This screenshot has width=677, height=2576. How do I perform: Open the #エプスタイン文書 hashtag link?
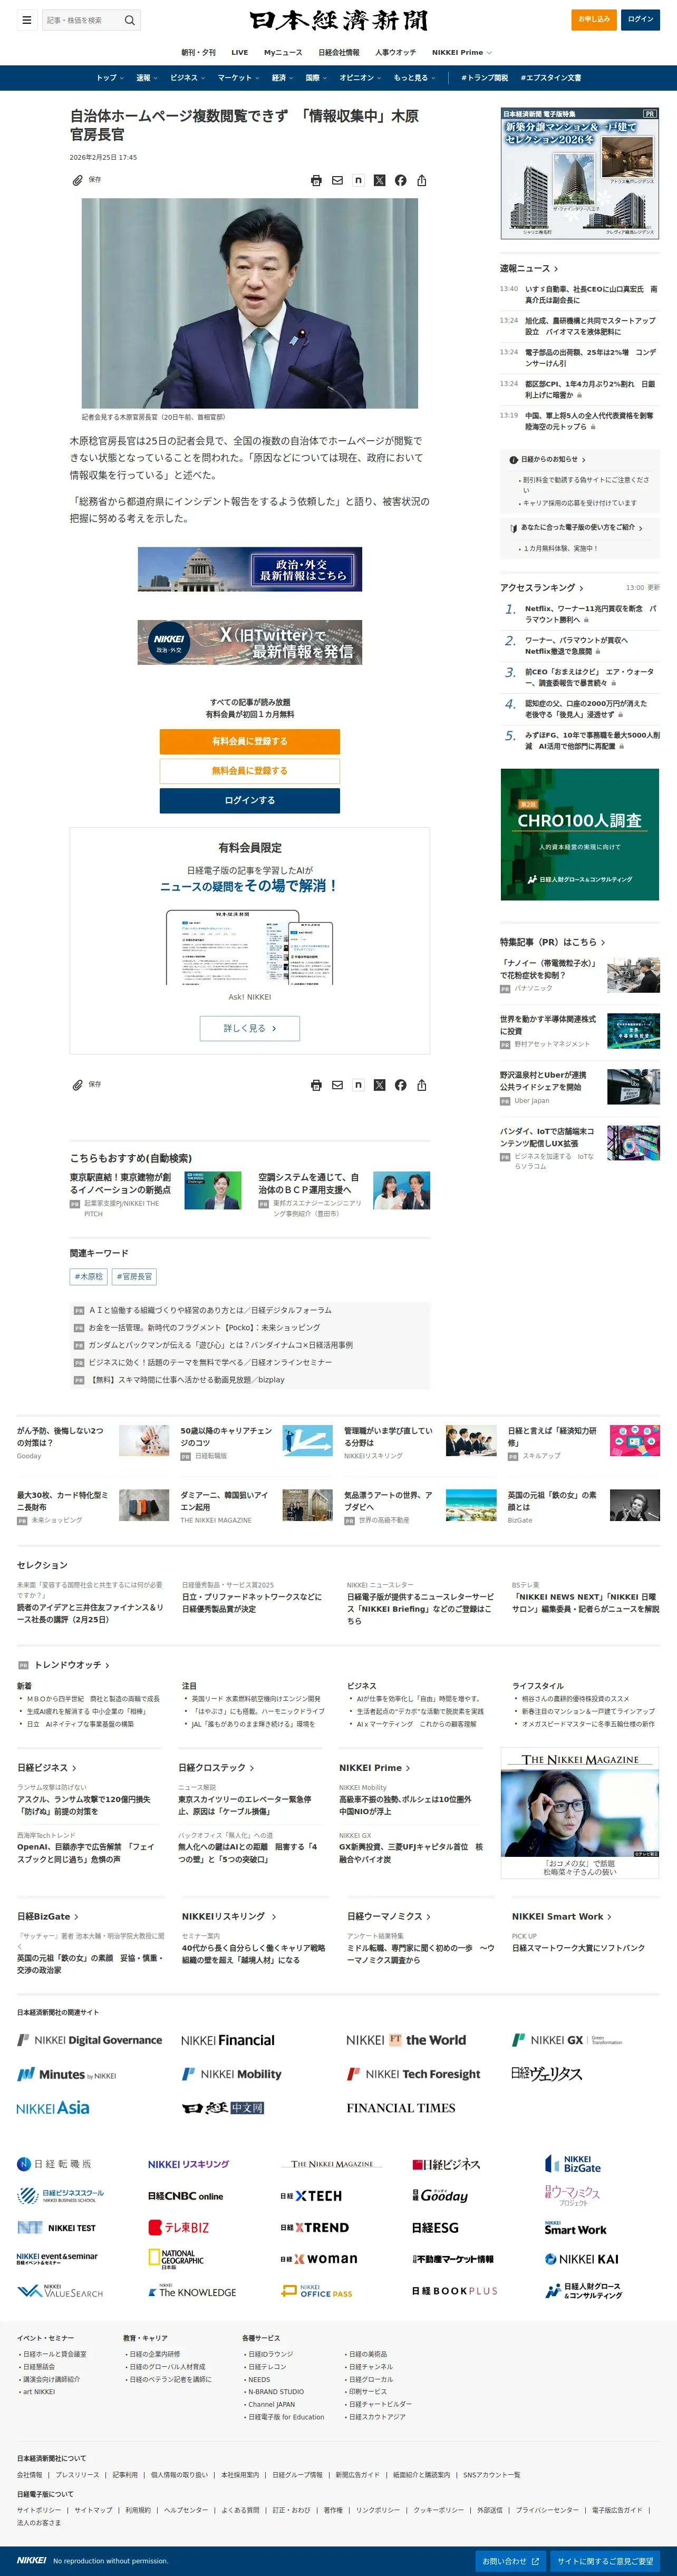point(550,77)
